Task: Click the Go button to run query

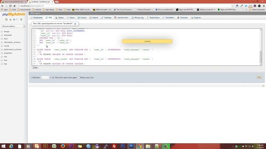Action: (x=259, y=77)
